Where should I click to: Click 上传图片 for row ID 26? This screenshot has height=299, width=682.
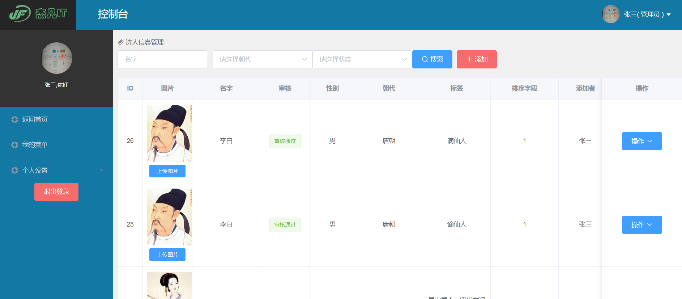click(x=167, y=171)
